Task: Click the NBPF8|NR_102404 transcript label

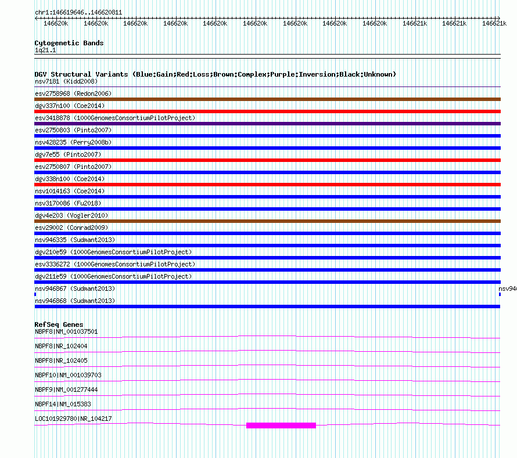Action: click(x=61, y=347)
